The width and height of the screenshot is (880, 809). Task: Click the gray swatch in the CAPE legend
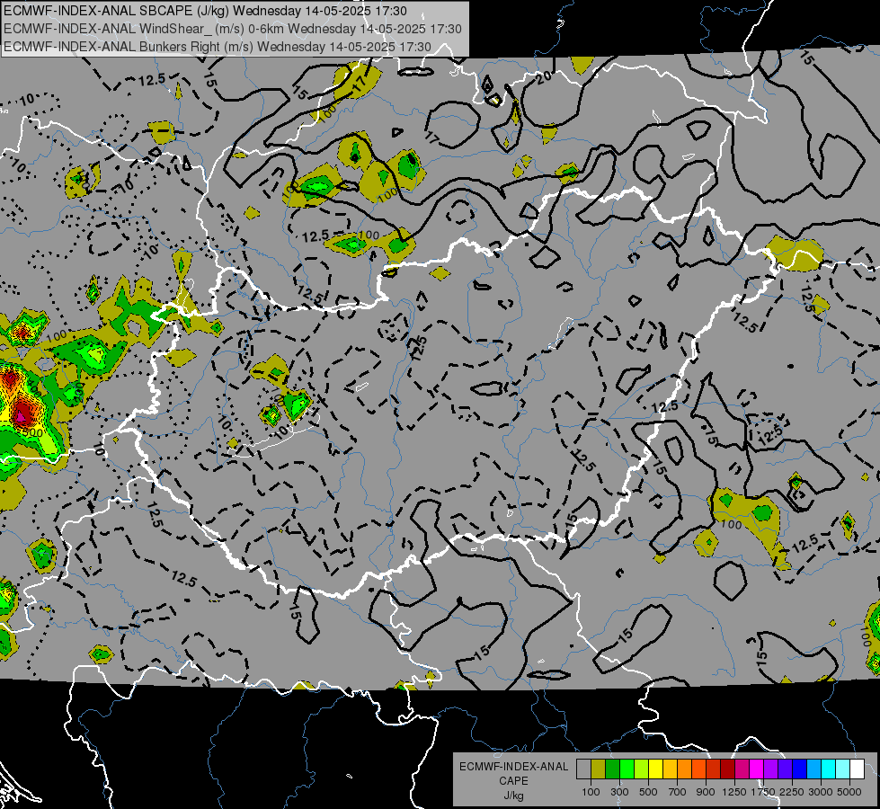pos(583,769)
